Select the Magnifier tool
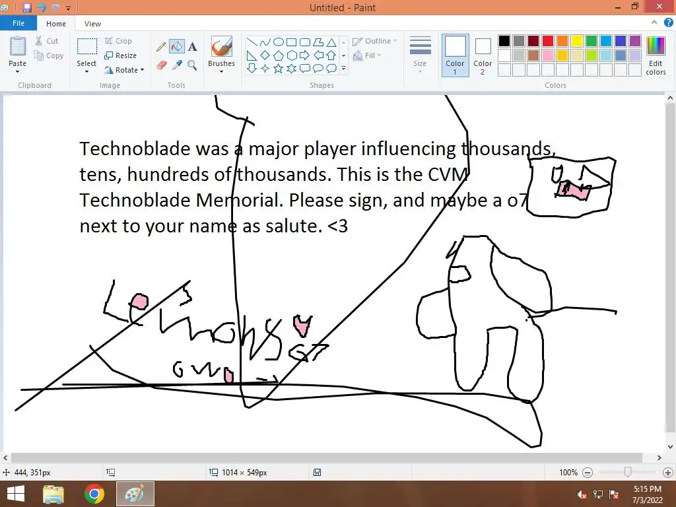This screenshot has height=507, width=676. [x=192, y=65]
